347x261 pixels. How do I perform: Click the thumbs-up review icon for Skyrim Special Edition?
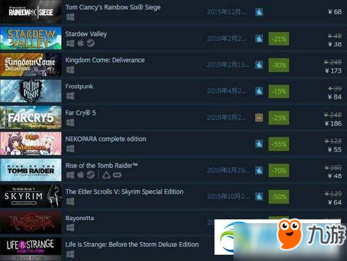259,196
